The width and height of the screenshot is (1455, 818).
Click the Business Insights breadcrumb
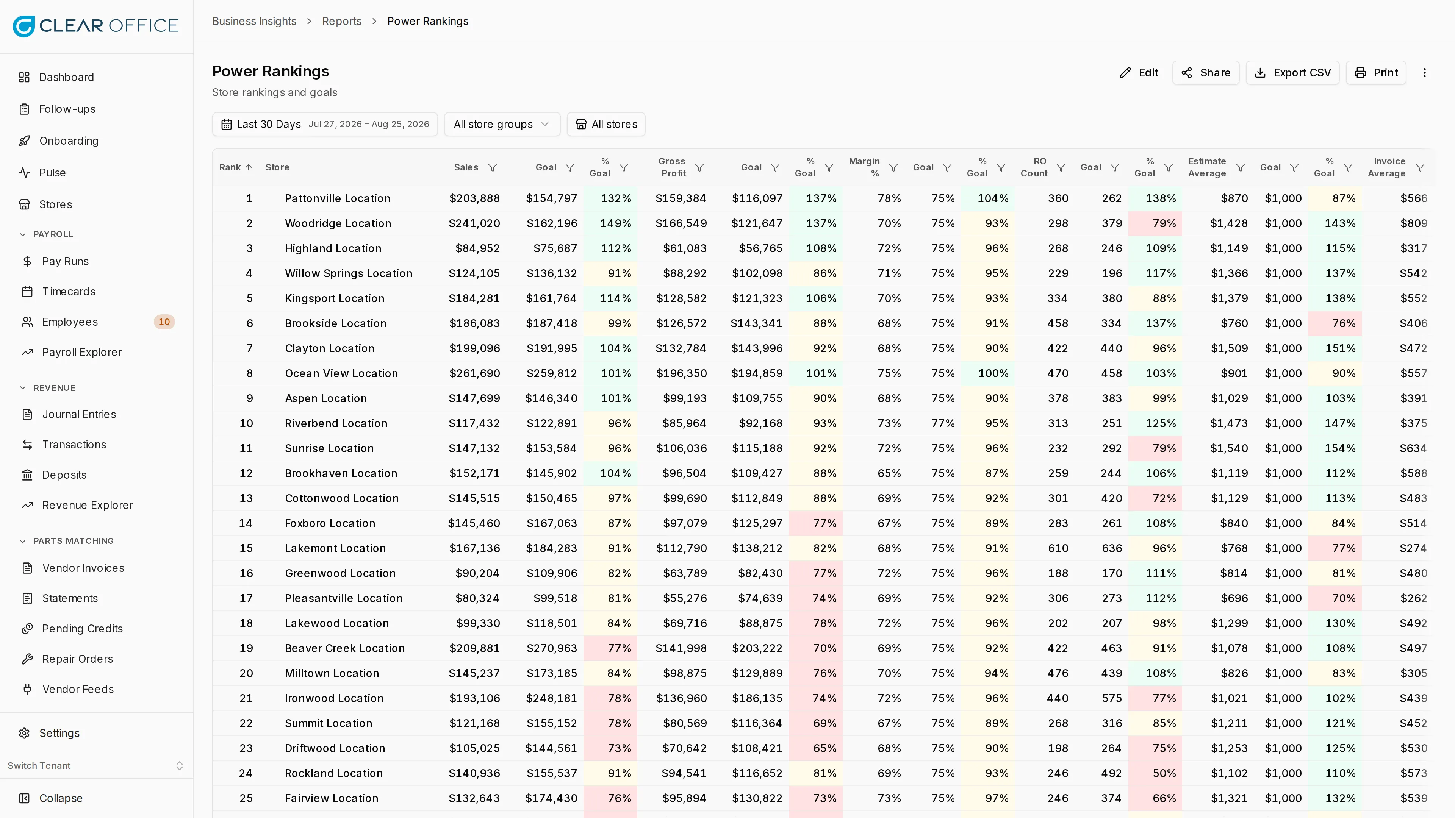254,22
